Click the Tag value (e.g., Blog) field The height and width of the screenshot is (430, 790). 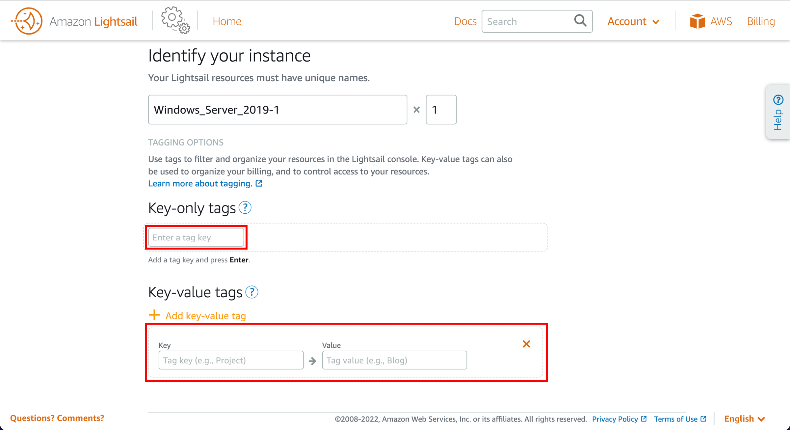(394, 360)
